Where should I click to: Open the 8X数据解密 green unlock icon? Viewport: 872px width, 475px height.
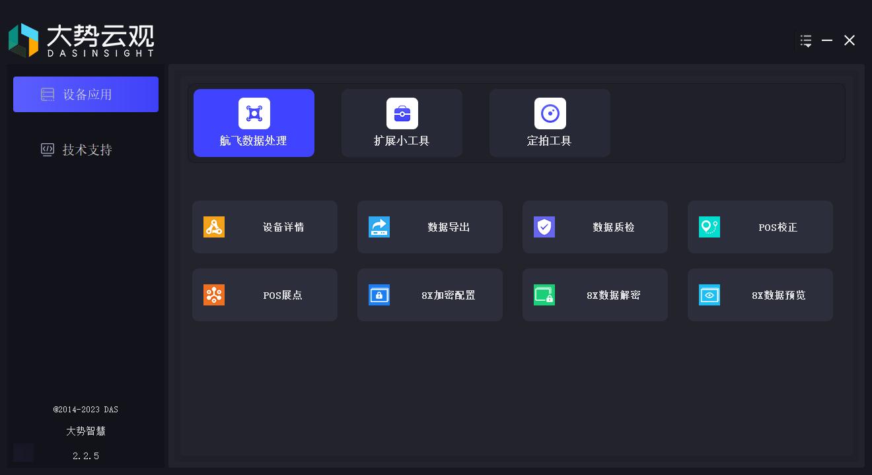tap(544, 295)
